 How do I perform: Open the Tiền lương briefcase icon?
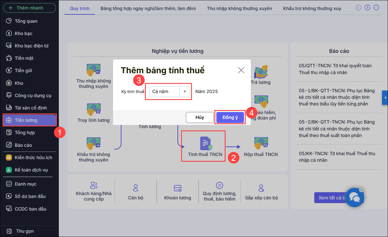(x=9, y=120)
